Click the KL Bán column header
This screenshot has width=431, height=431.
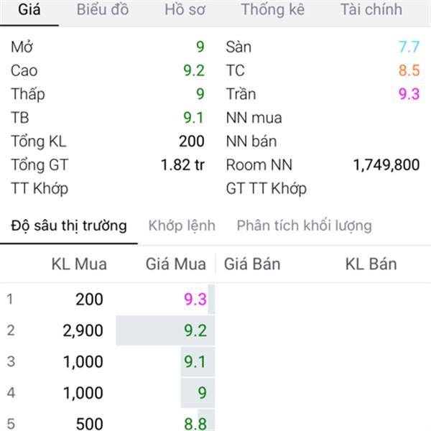tap(371, 264)
